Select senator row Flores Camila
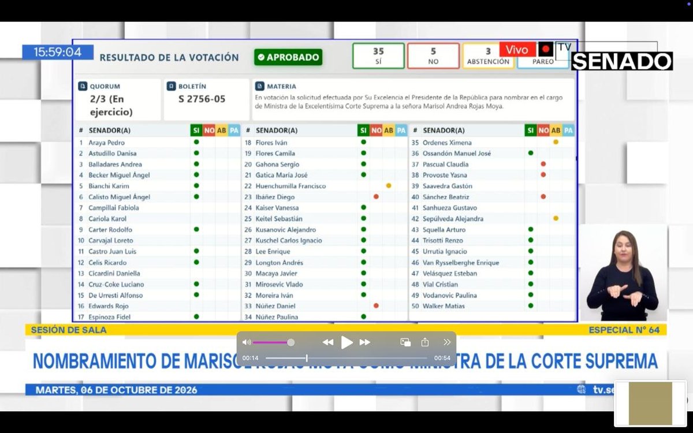 coord(325,154)
